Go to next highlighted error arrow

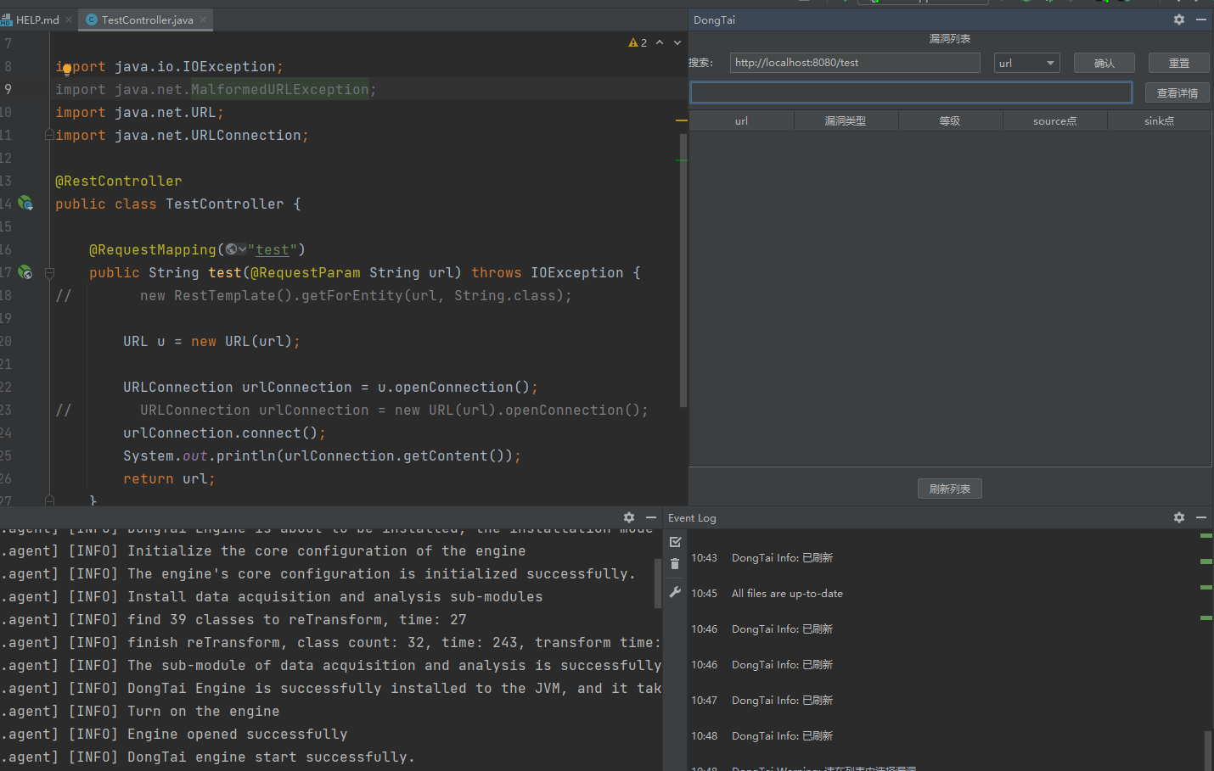pos(677,42)
